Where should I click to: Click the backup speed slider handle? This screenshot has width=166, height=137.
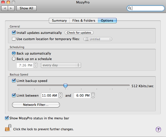coord(65,86)
